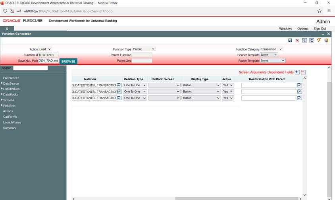This screenshot has width=335, height=200.
Task: Click the L toolbar icon
Action: [304, 40]
